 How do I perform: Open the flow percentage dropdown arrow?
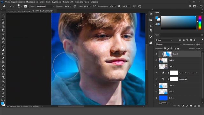coord(90,6)
